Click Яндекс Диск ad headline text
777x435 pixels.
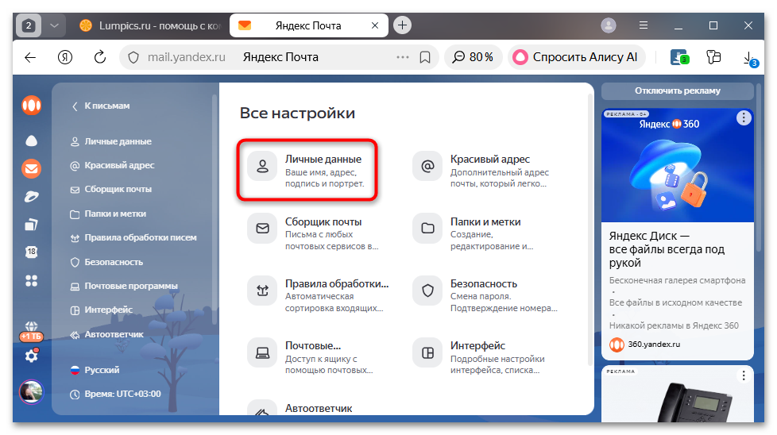tap(667, 249)
